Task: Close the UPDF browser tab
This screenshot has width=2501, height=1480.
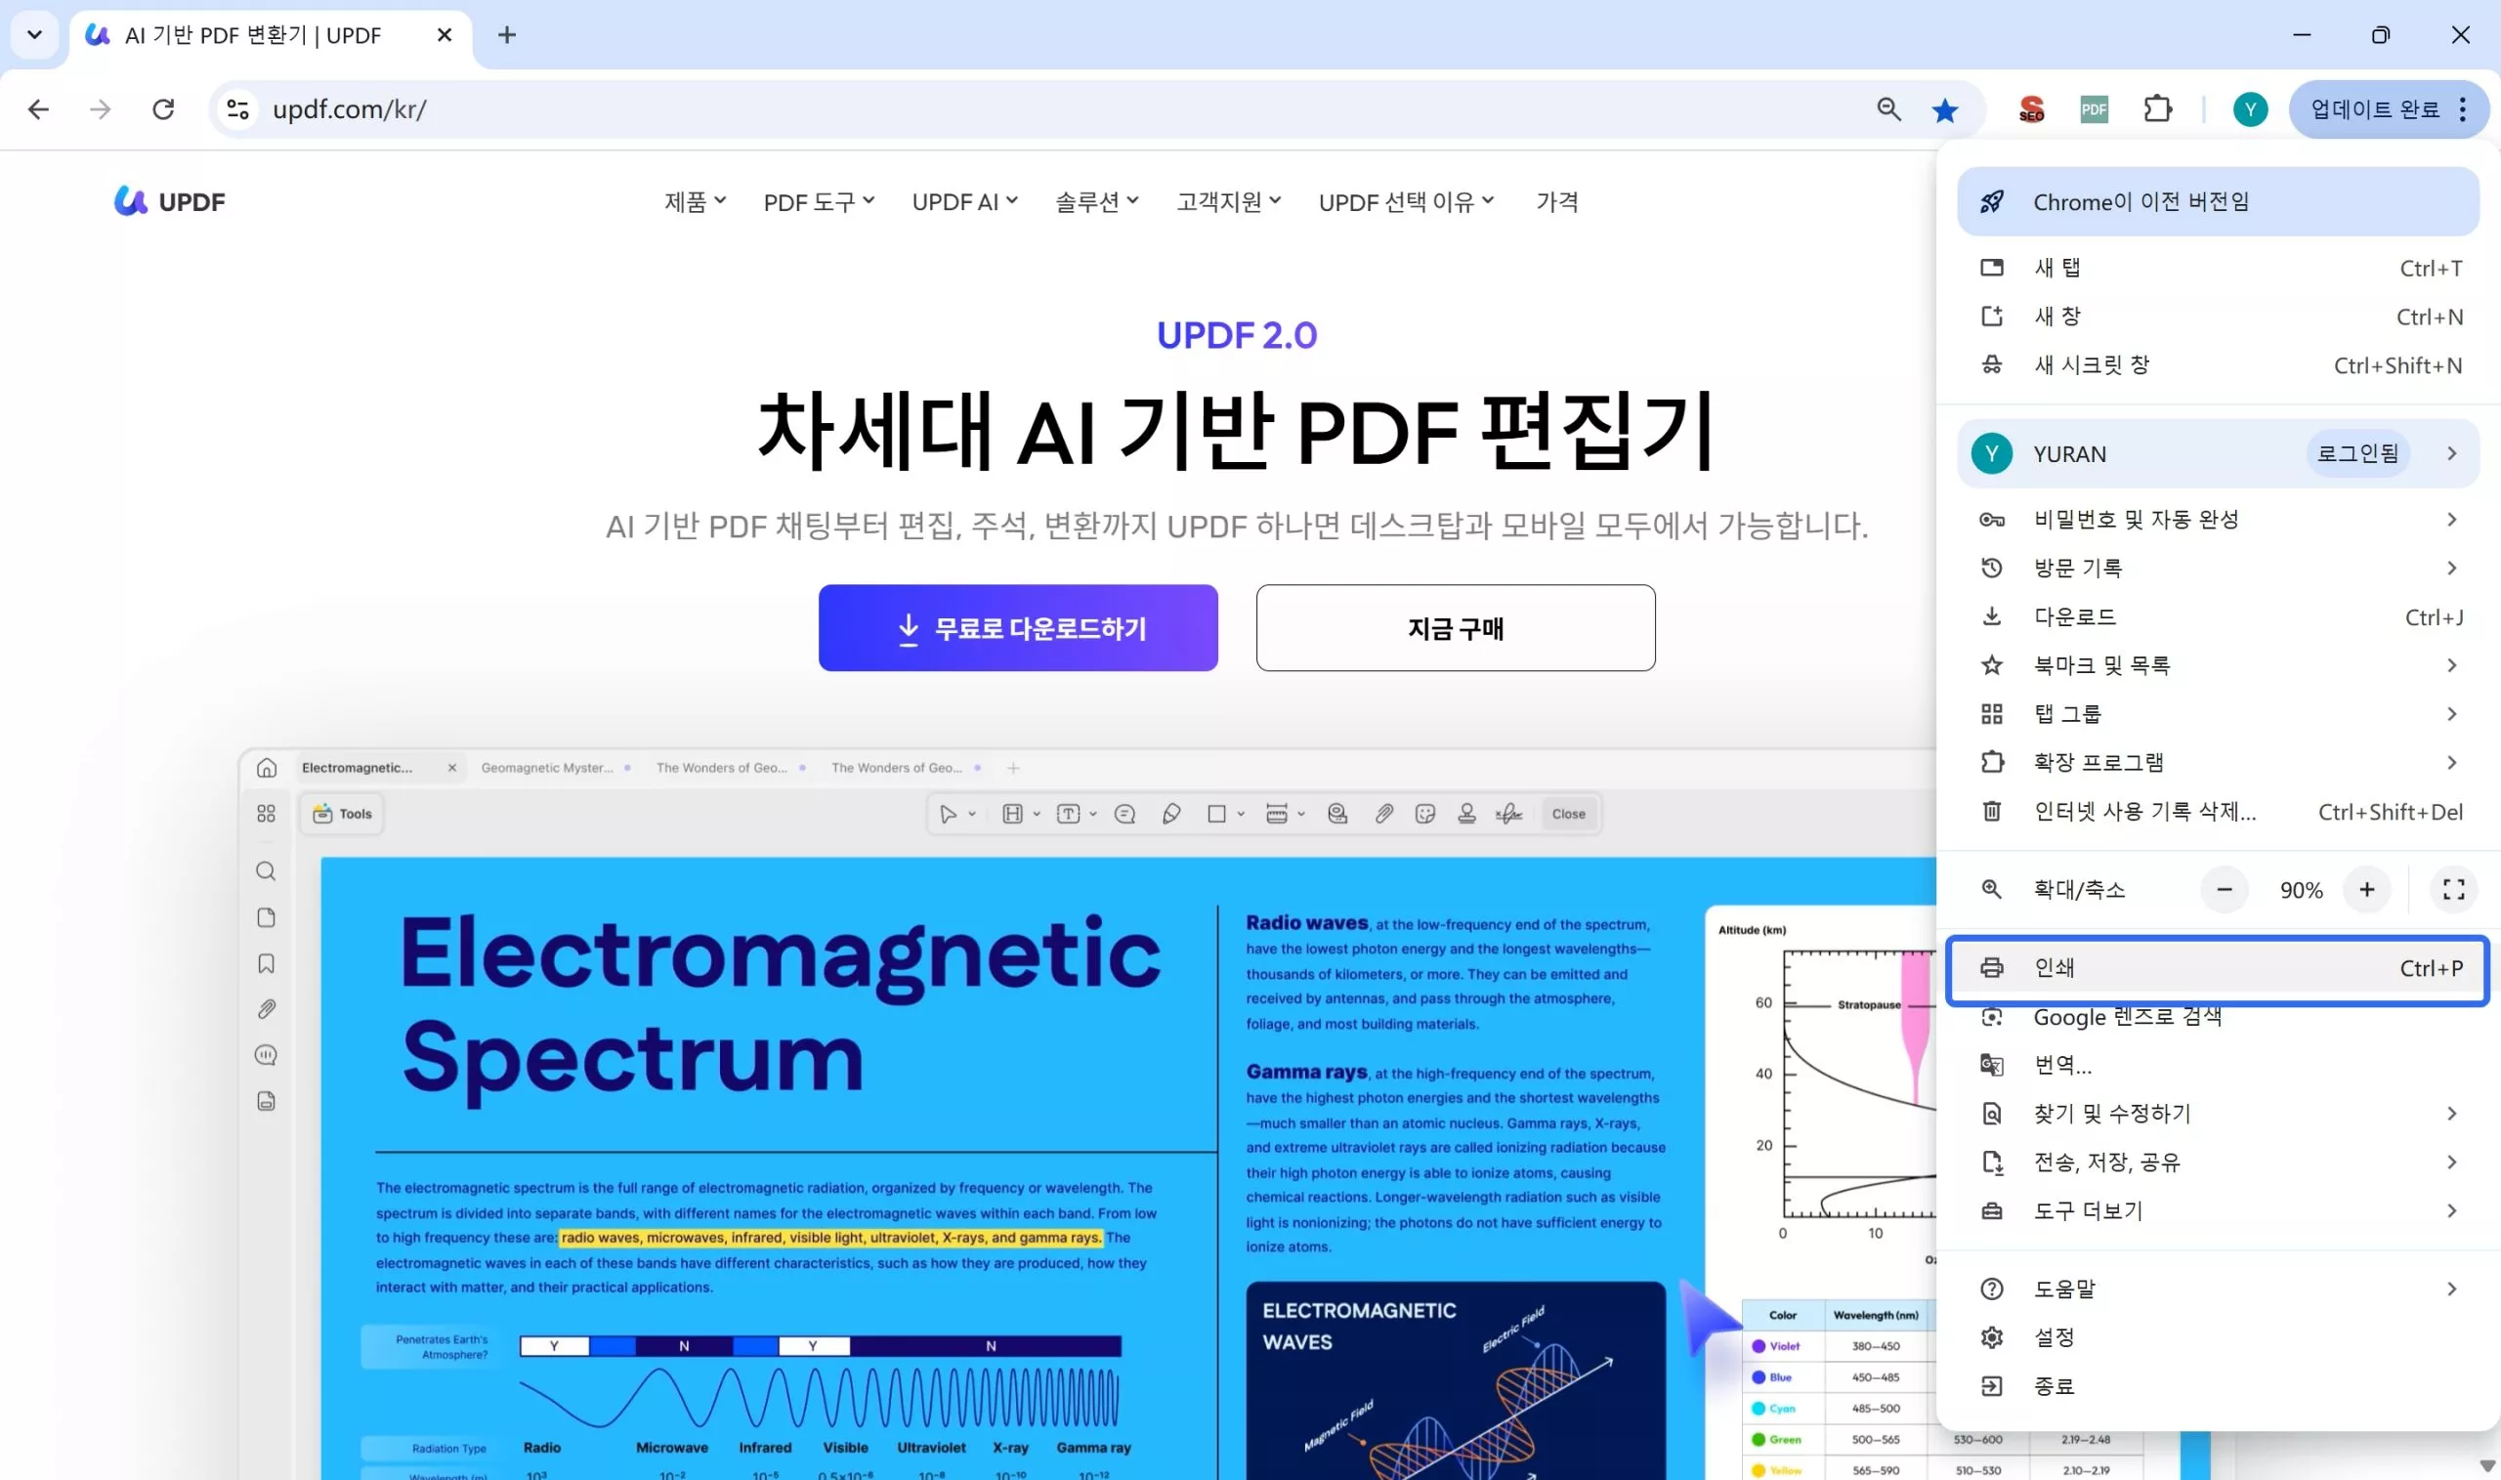Action: pos(445,35)
